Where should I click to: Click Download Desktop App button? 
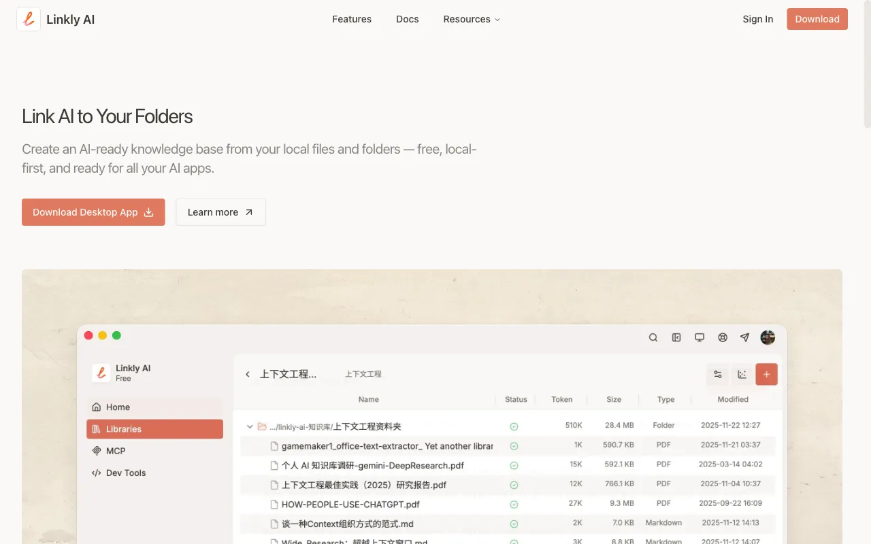tap(93, 212)
